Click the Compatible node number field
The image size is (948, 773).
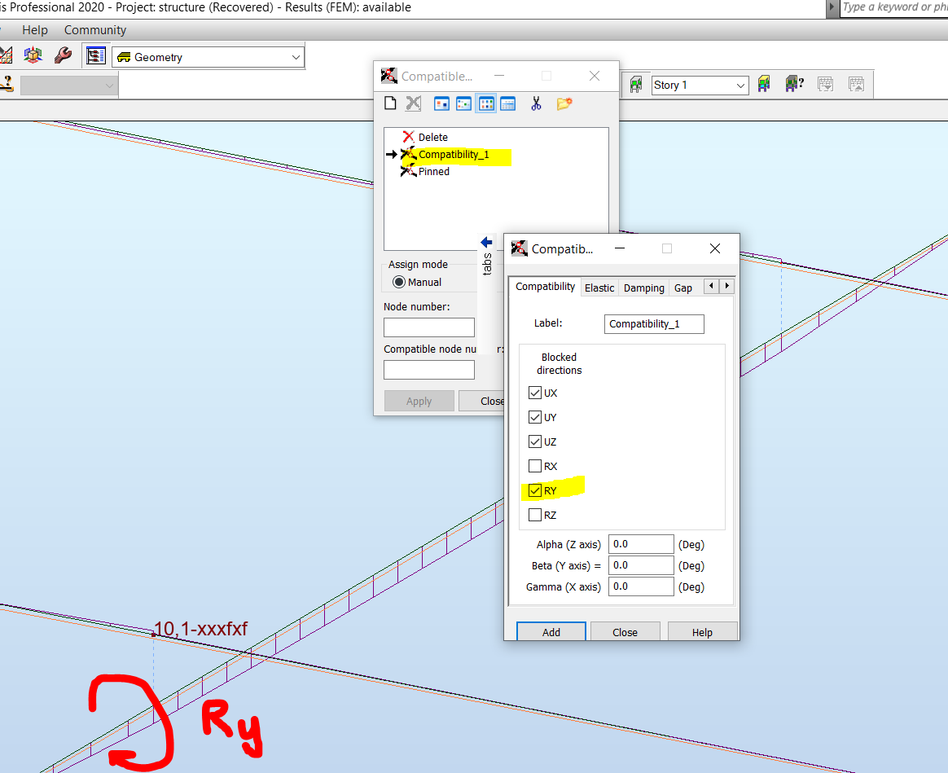click(x=428, y=370)
